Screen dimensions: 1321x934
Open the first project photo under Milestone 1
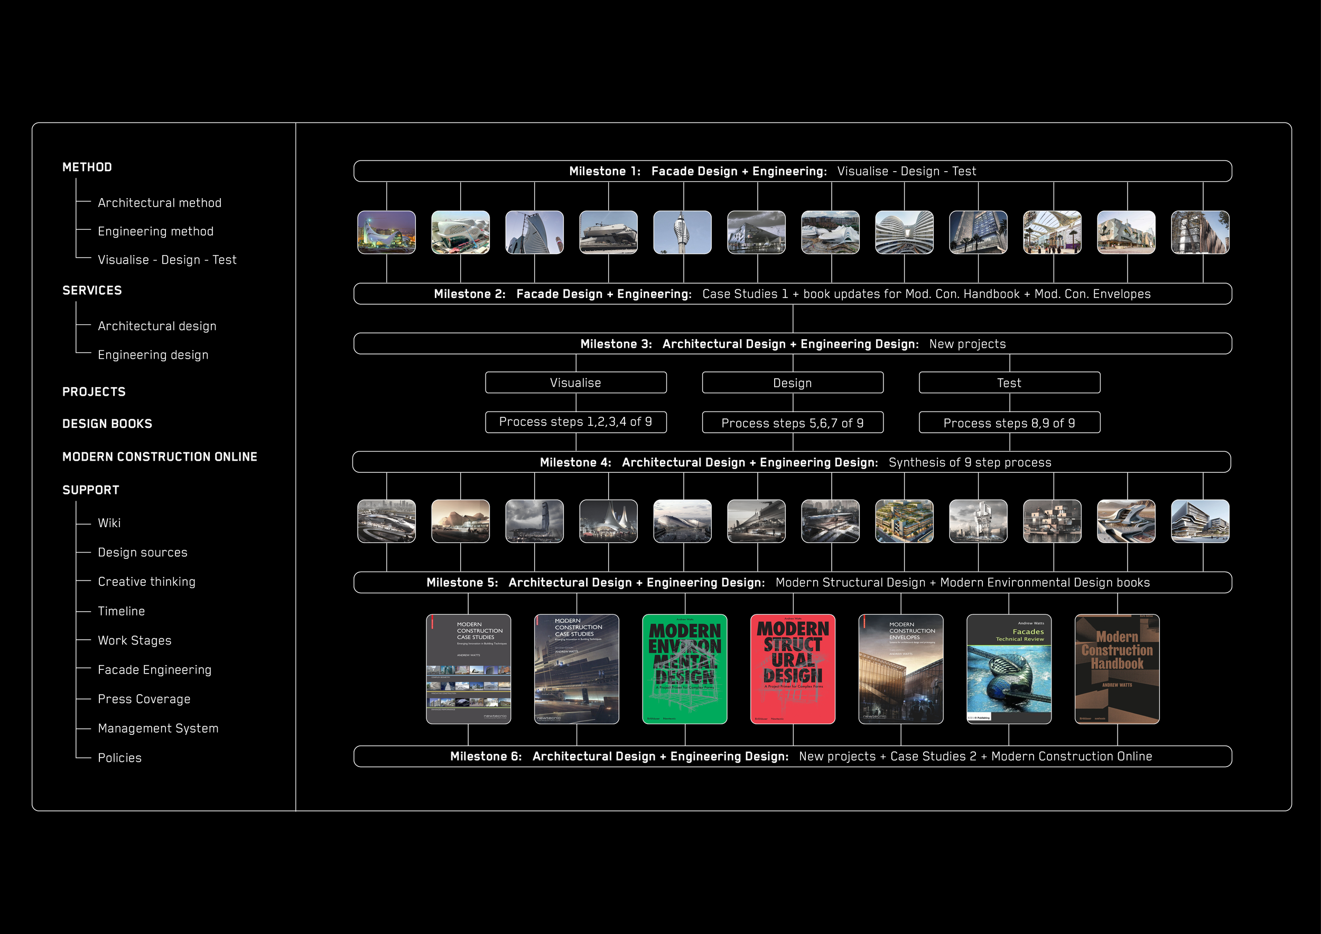point(387,232)
